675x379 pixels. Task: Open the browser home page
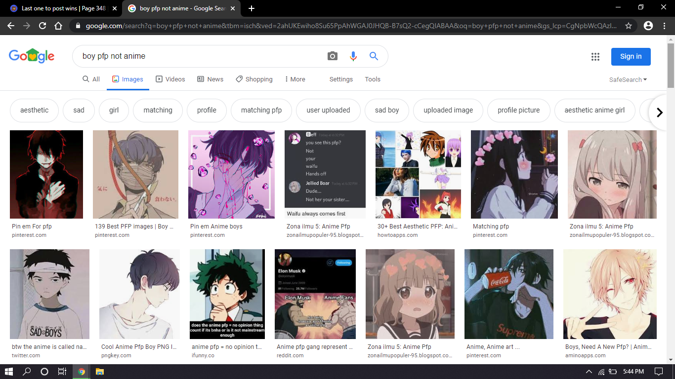(58, 26)
